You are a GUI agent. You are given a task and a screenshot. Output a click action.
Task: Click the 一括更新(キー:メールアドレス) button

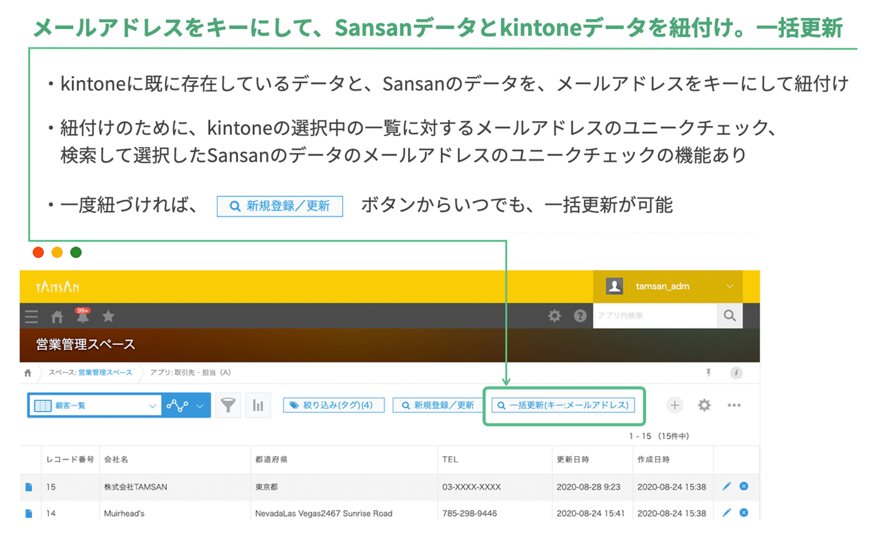tap(564, 405)
